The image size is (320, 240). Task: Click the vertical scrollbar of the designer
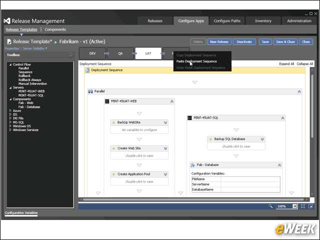[312, 106]
